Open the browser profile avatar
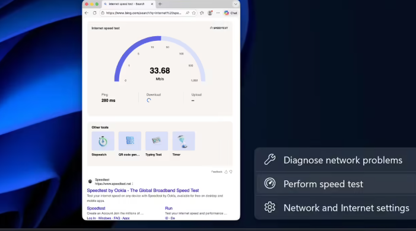The image size is (416, 231). (210, 12)
